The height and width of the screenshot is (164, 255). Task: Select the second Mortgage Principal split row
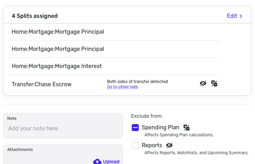58,49
